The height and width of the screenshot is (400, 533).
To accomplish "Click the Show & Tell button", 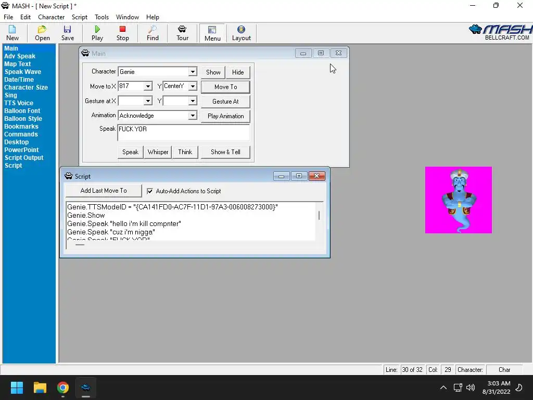I will pyautogui.click(x=226, y=152).
